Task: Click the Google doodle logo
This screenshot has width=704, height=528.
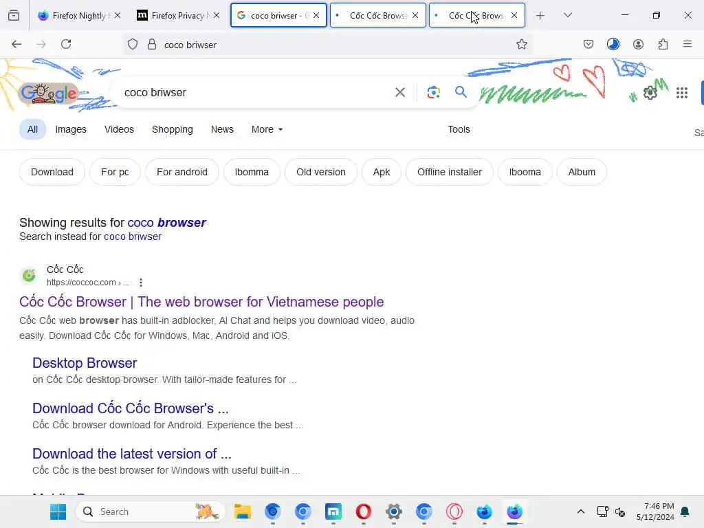Action: (x=49, y=93)
